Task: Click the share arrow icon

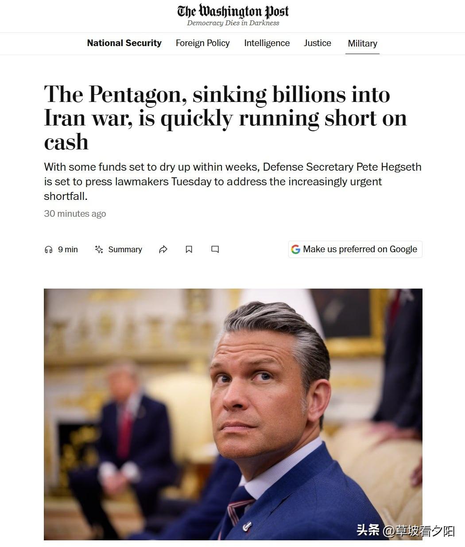Action: click(163, 250)
